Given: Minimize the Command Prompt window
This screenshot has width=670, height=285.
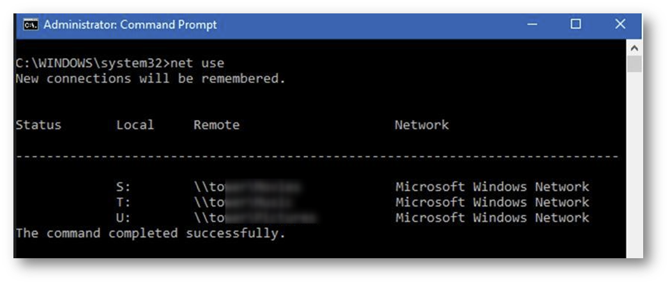Looking at the screenshot, I should coord(532,25).
